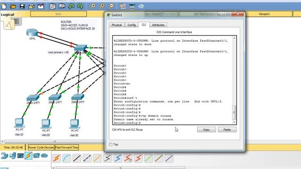Select the rightmost 2960-24TT switch
This screenshot has height=169, width=301.
pos(78,97)
